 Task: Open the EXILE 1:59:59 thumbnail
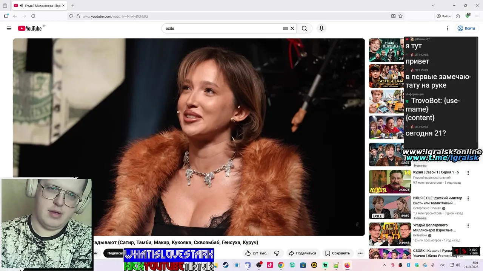390,207
